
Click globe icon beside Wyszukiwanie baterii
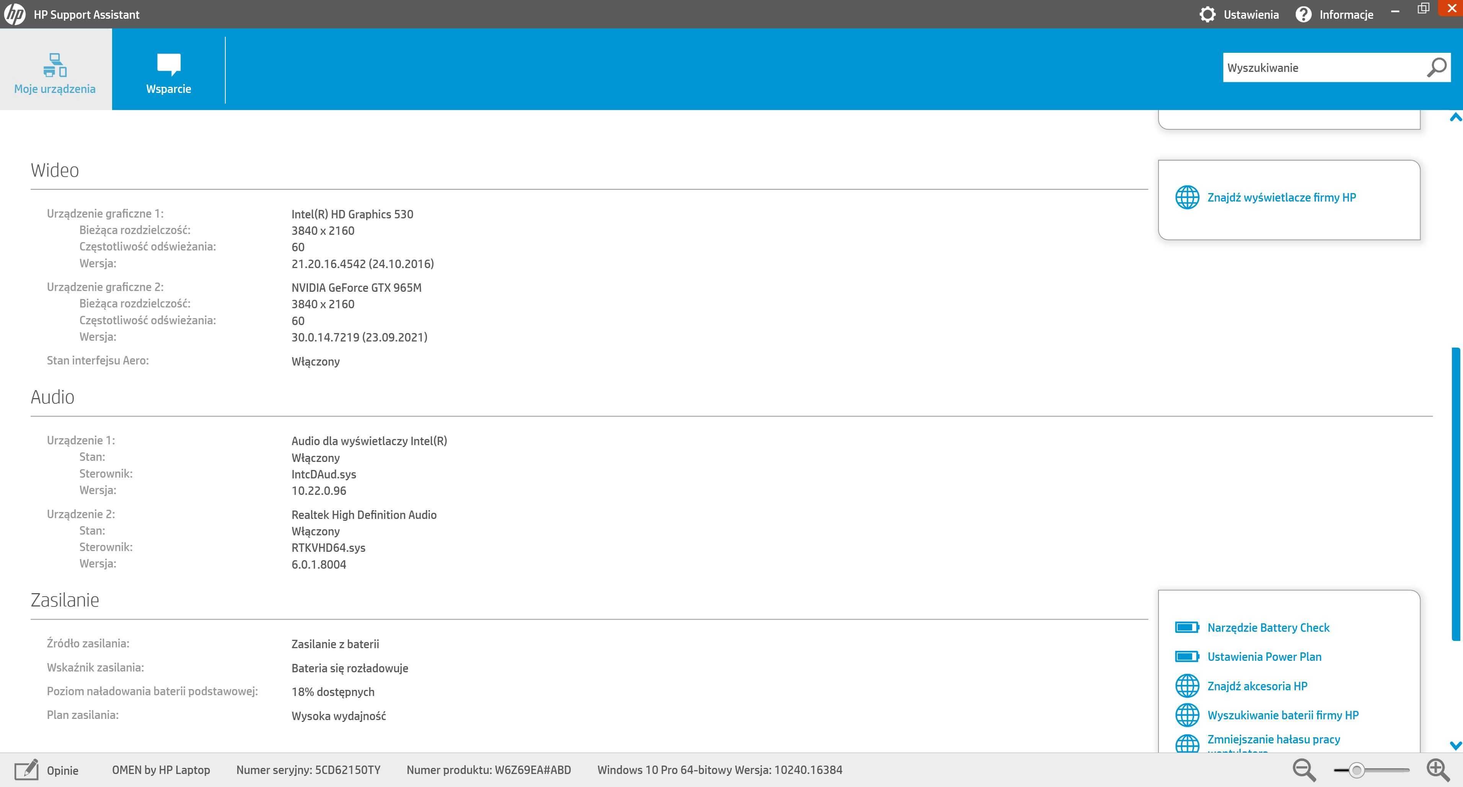point(1187,715)
